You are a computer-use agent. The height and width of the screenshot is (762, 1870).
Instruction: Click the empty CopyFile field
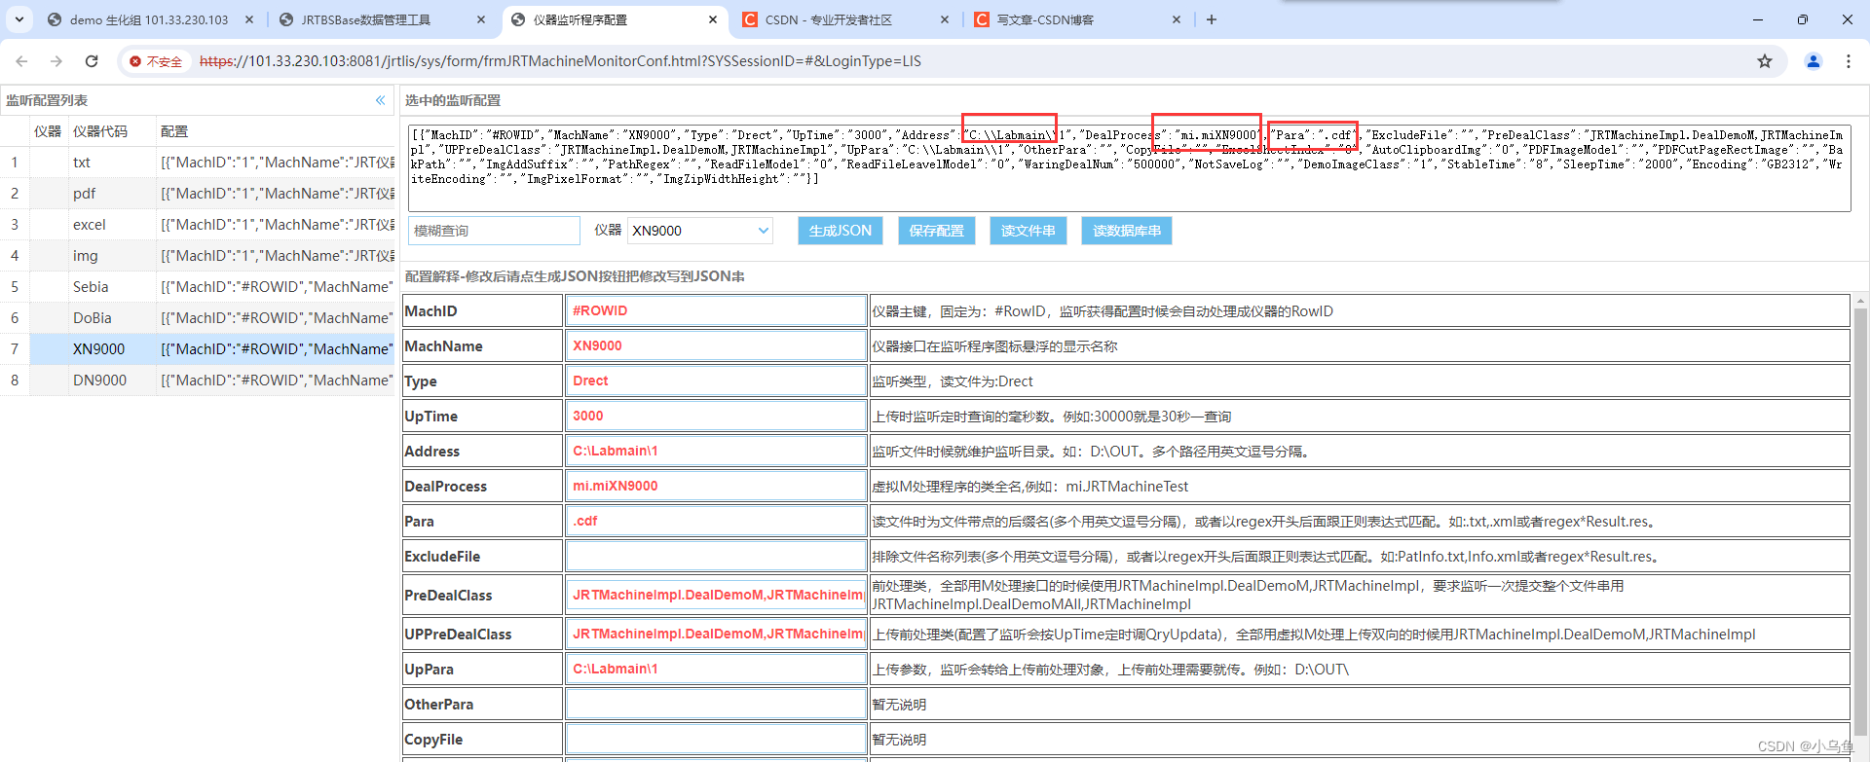(x=716, y=739)
